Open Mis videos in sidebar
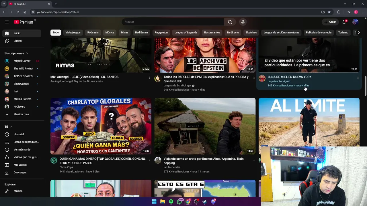The width and height of the screenshot is (367, 206). pyautogui.click(x=22, y=165)
